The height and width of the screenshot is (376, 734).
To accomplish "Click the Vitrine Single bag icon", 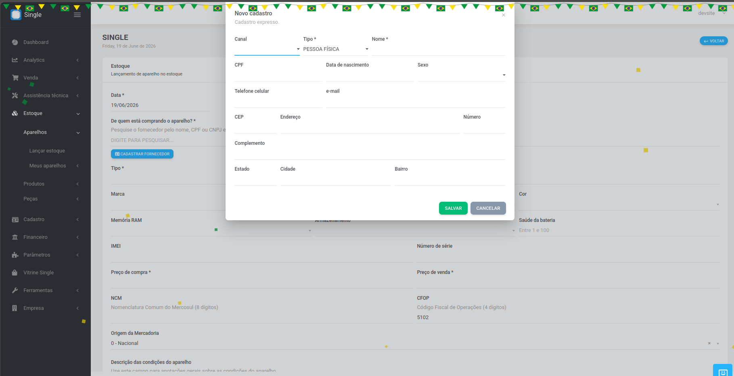I will pyautogui.click(x=15, y=273).
